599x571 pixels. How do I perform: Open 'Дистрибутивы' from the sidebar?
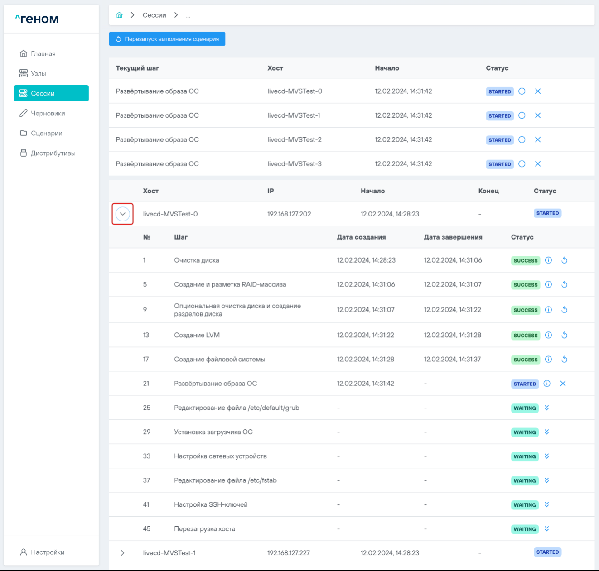pyautogui.click(x=53, y=153)
